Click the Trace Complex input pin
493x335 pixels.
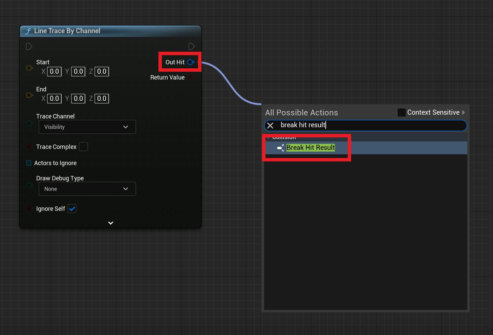pos(29,147)
